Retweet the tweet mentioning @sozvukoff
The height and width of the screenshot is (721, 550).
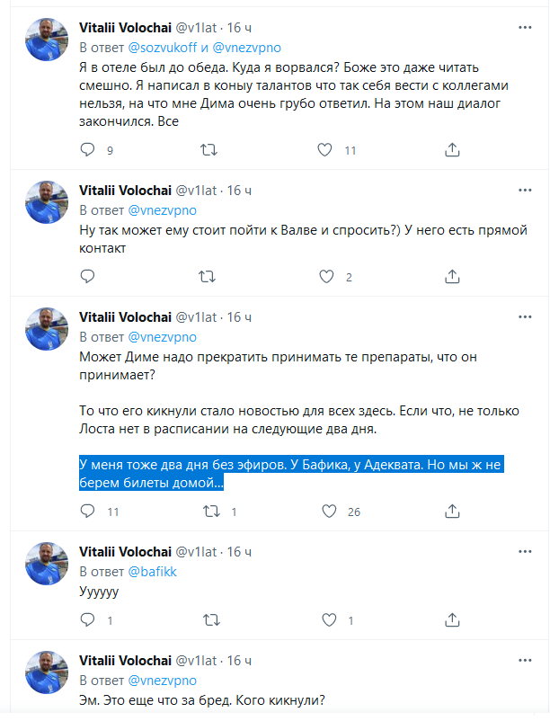(x=208, y=150)
